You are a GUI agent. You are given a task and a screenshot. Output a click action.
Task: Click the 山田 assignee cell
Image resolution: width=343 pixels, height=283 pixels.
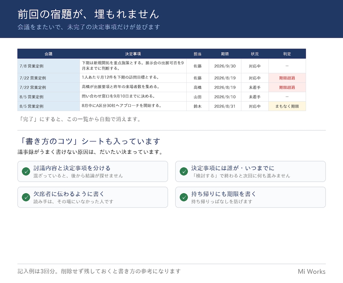pos(198,97)
